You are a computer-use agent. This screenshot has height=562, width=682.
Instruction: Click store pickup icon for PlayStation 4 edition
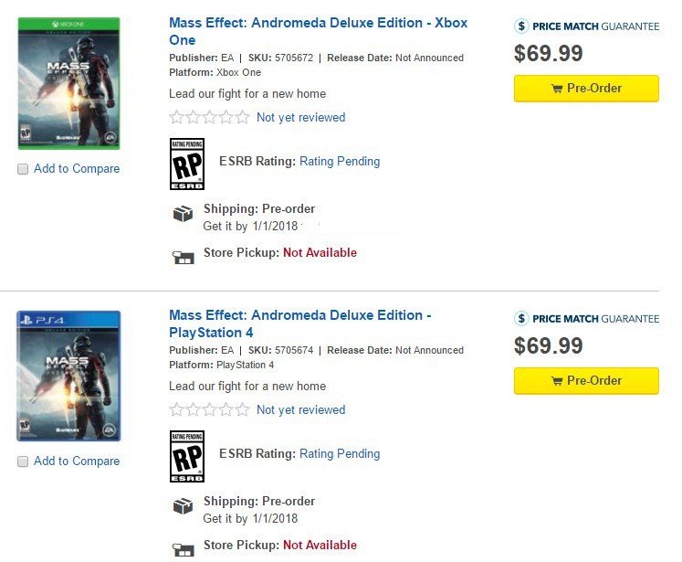pyautogui.click(x=184, y=549)
